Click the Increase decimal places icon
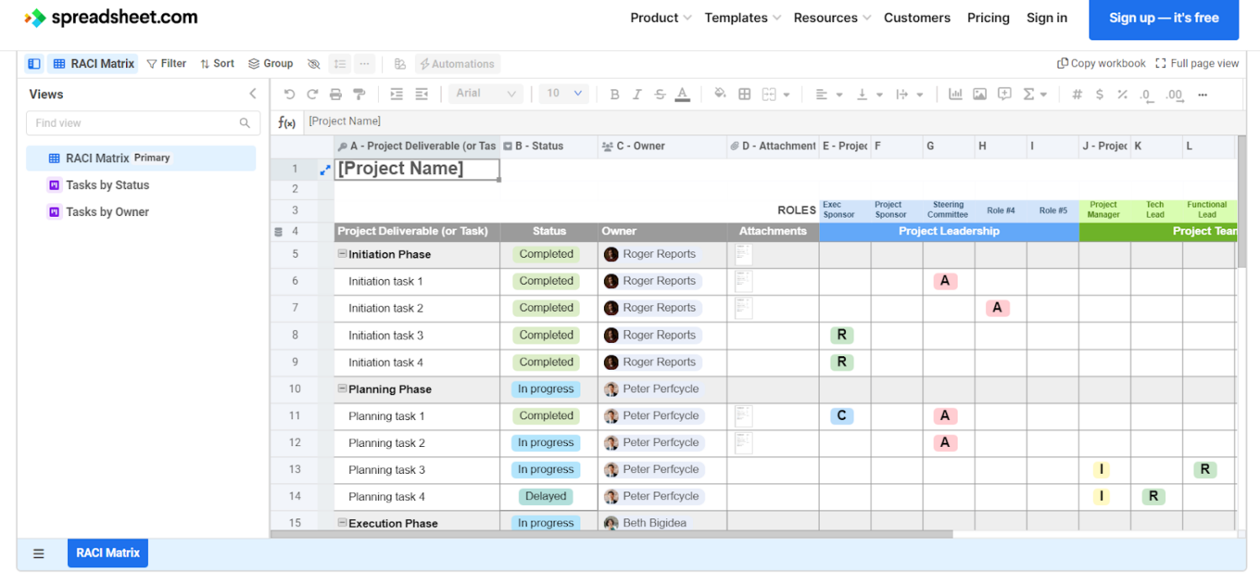This screenshot has height=573, width=1260. coord(1174,95)
